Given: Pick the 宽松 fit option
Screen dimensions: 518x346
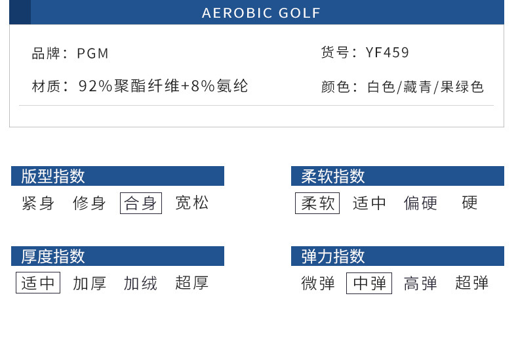Looking at the screenshot, I should point(192,204).
